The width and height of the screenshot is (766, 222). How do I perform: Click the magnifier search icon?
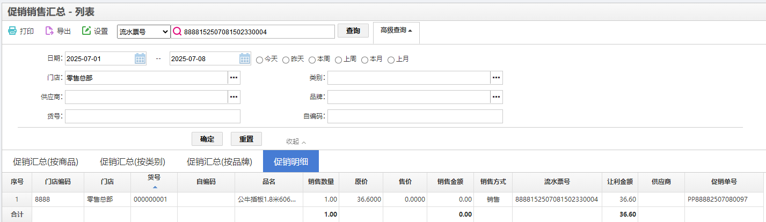coord(178,32)
